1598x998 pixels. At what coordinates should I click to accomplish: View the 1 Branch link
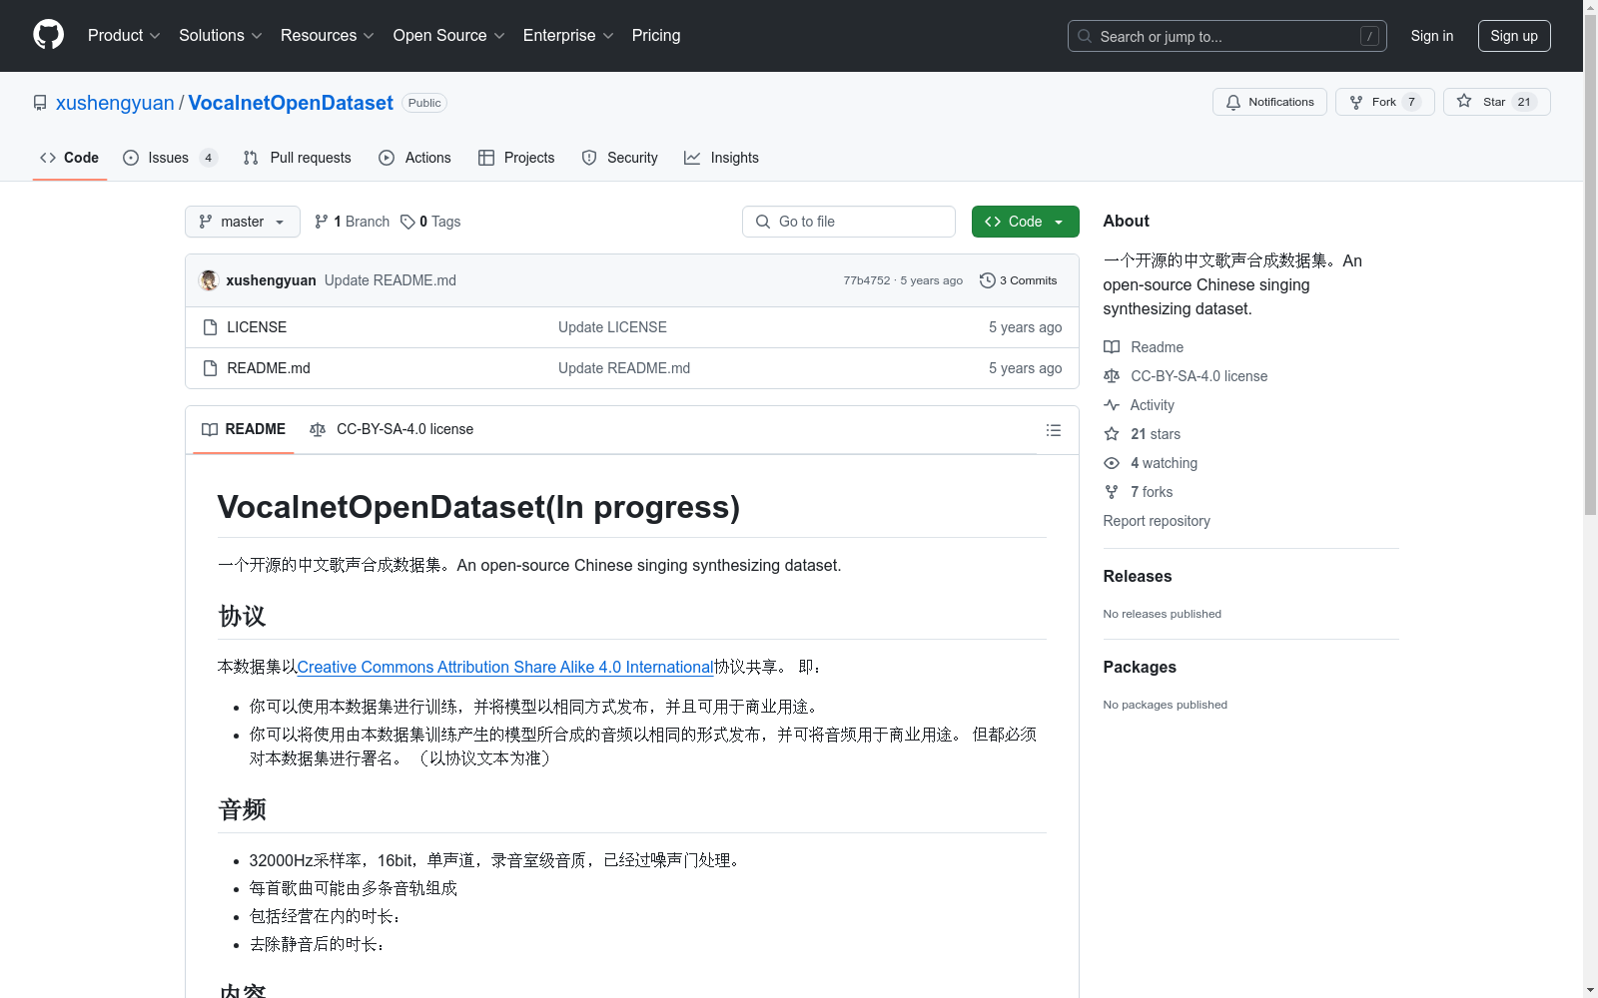pos(352,222)
